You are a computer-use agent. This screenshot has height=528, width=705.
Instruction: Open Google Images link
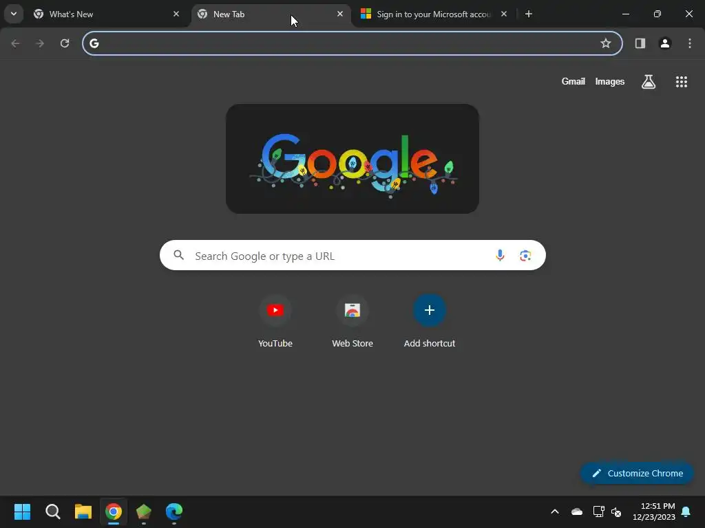pos(610,81)
